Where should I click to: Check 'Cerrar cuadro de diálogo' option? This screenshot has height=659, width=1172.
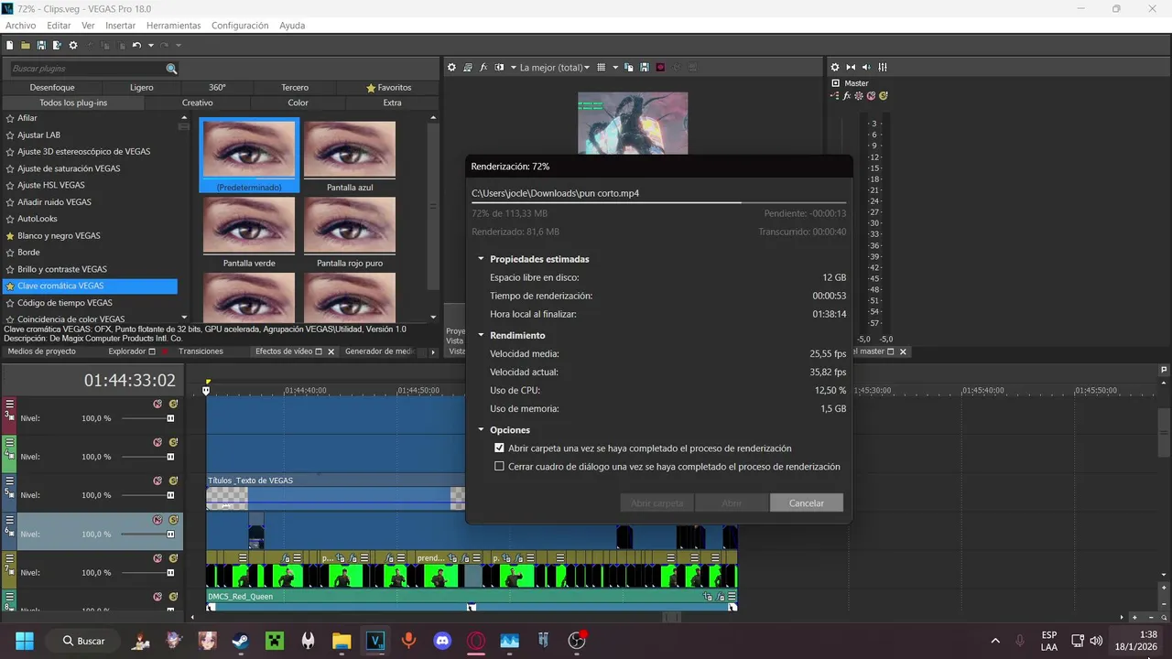click(x=499, y=467)
